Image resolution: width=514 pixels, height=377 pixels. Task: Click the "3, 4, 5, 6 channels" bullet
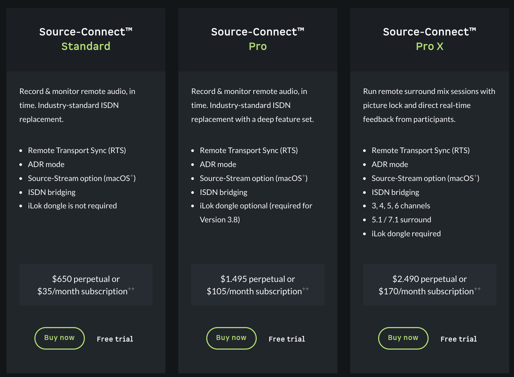point(401,206)
